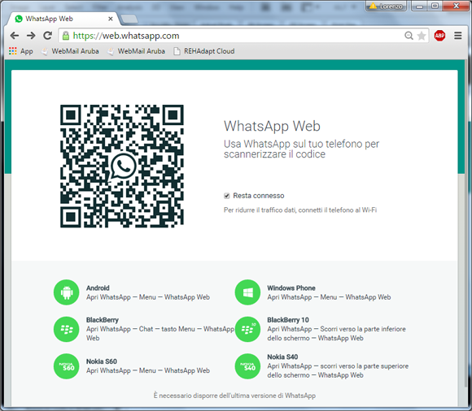This screenshot has height=411, width=472.
Task: Go forward with the browser forward arrow
Action: 31,36
